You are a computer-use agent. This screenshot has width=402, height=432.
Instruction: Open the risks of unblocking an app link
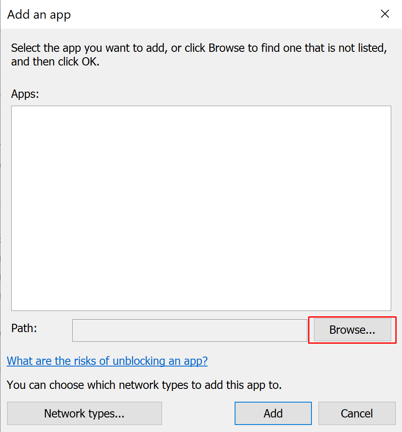coord(107,361)
